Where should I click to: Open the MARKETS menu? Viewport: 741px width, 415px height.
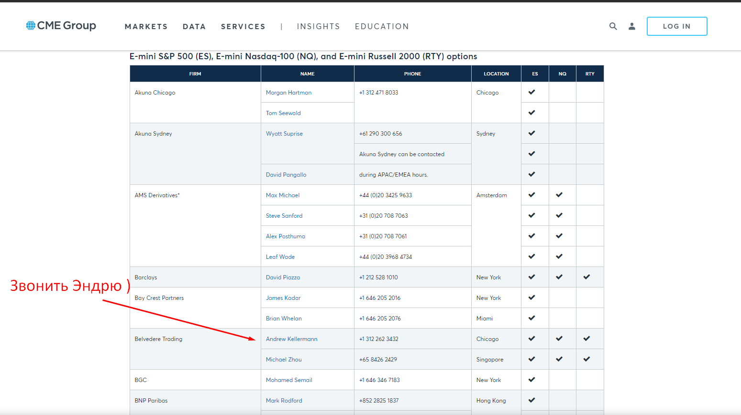pos(146,27)
